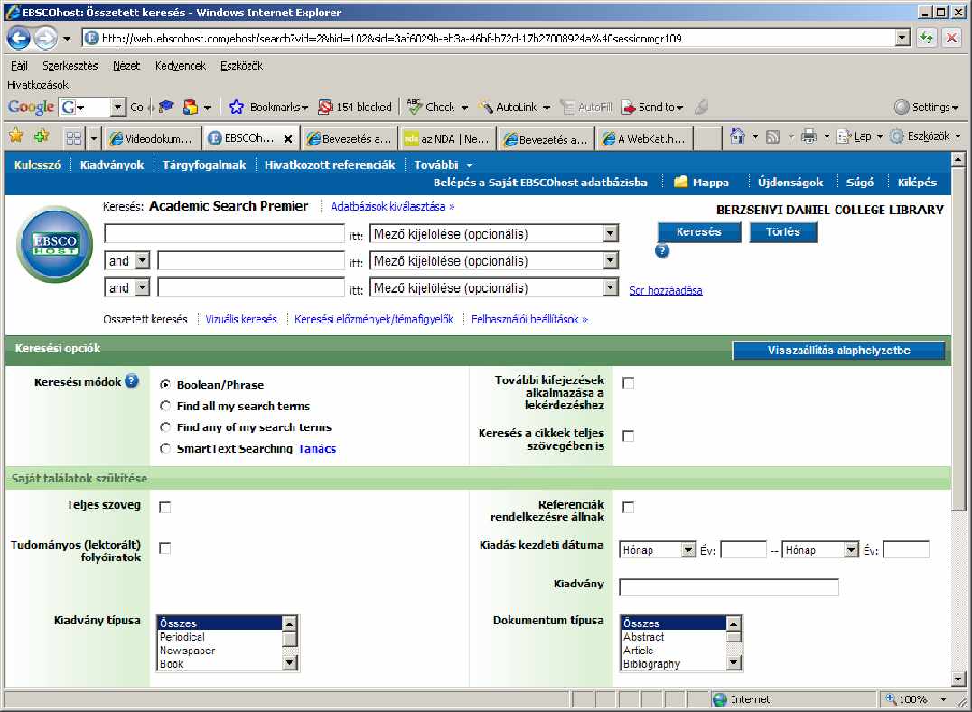Click the Add to Favorites icon
The height and width of the screenshot is (712, 972).
tap(42, 136)
